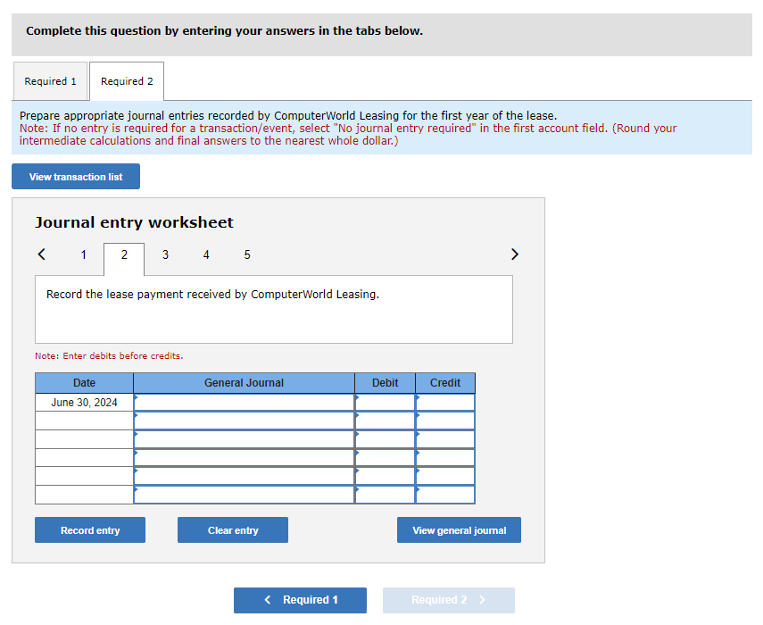Click the Debit column header
The height and width of the screenshot is (625, 763).
(385, 383)
